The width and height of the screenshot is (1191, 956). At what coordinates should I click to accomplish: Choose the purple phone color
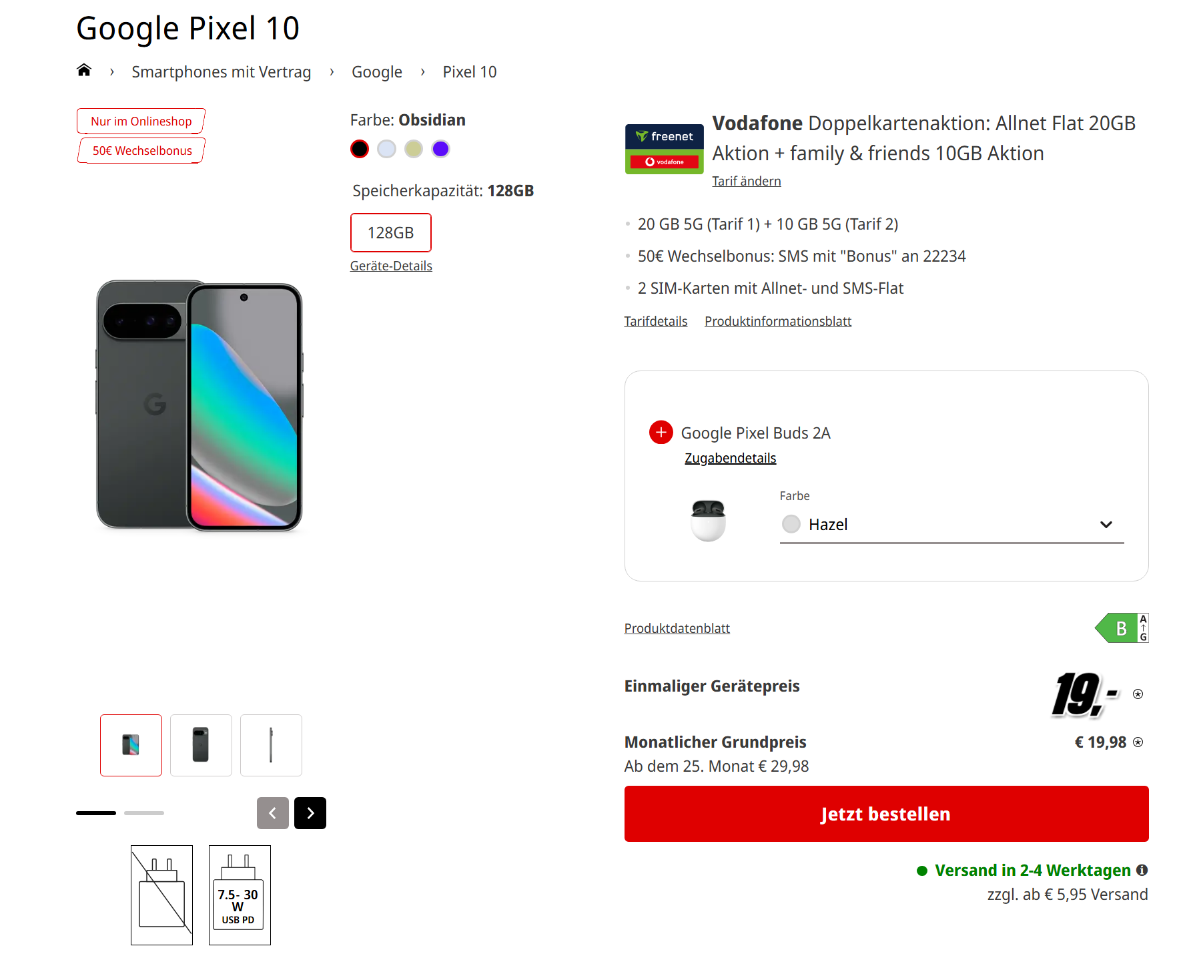coord(440,149)
